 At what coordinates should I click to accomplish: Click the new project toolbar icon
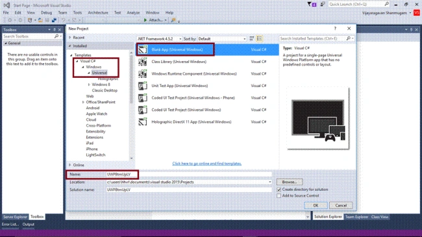tap(30, 20)
